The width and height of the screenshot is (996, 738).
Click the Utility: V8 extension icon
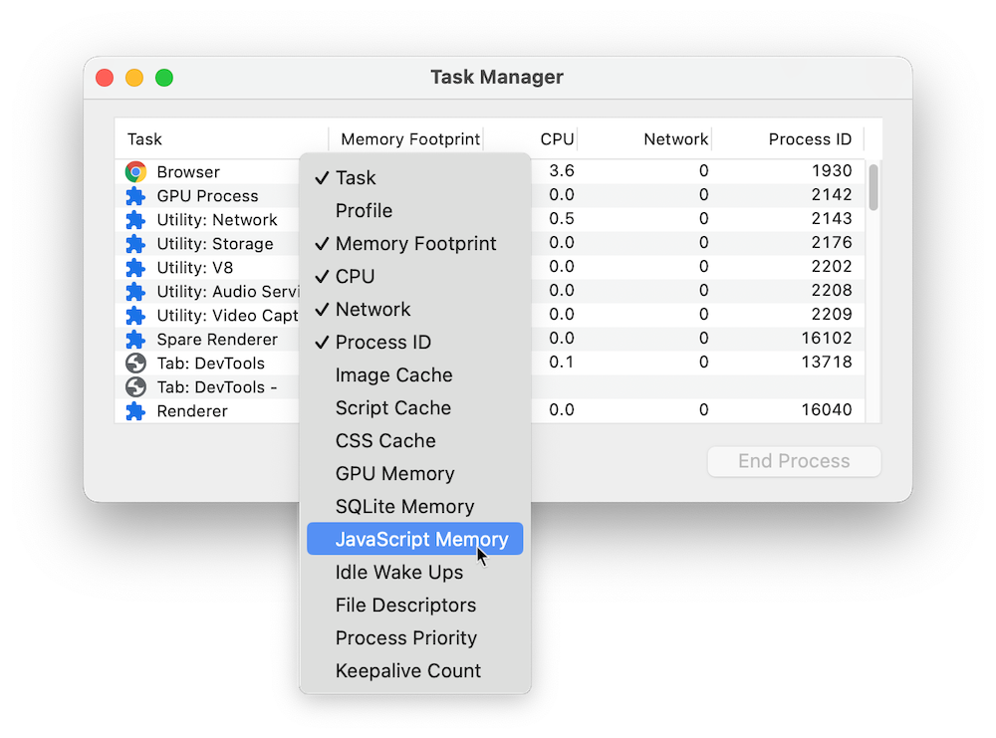click(x=136, y=267)
